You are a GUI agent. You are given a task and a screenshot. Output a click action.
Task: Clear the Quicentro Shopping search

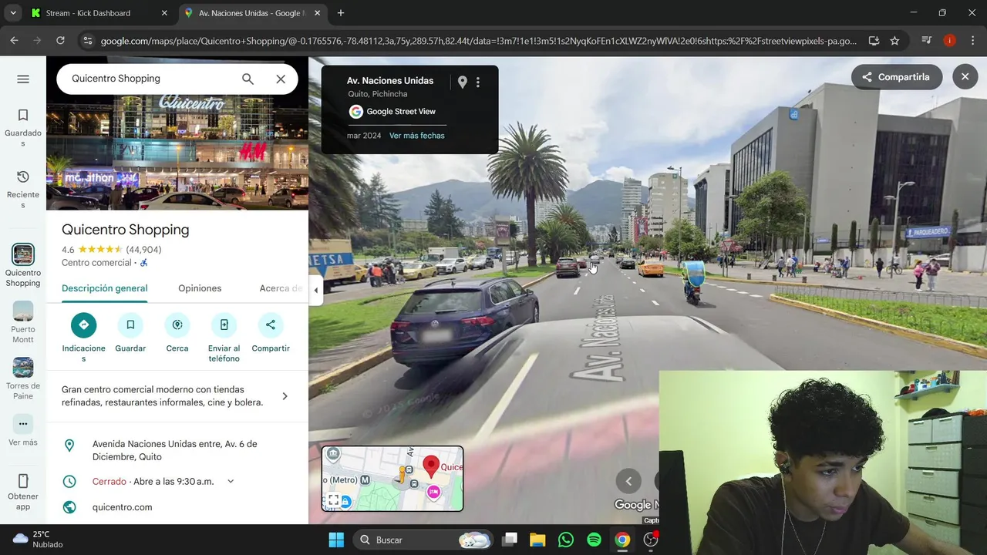281,79
